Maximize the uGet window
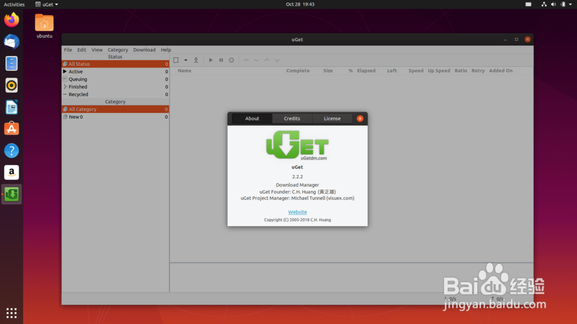577x324 pixels. tap(516, 39)
